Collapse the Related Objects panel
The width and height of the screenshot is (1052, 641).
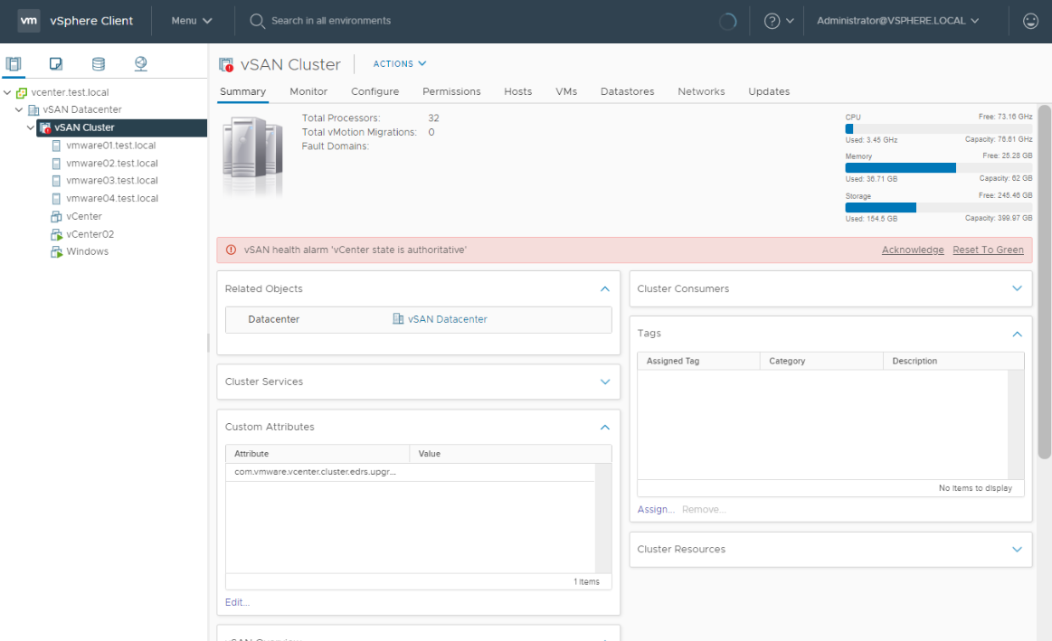pyautogui.click(x=604, y=289)
